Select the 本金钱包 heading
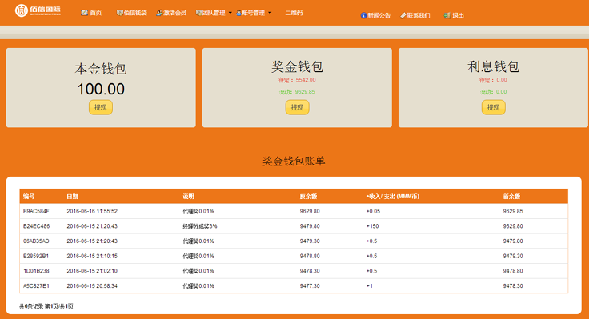This screenshot has width=589, height=319. pos(101,69)
